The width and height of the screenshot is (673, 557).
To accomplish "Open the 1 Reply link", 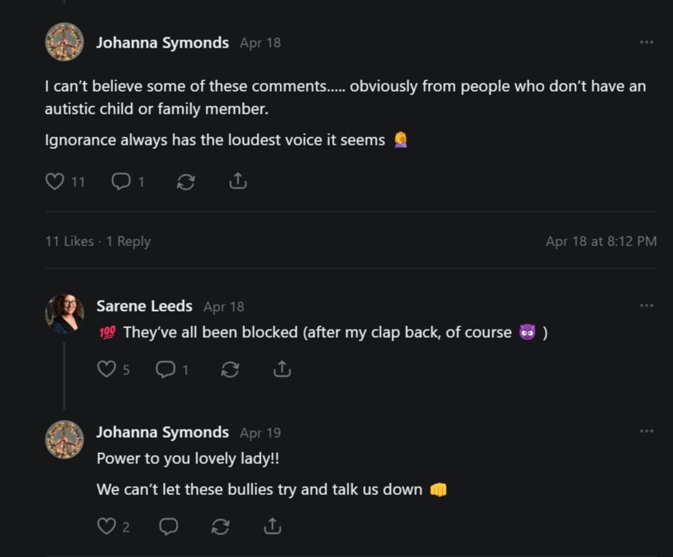I will pos(128,241).
